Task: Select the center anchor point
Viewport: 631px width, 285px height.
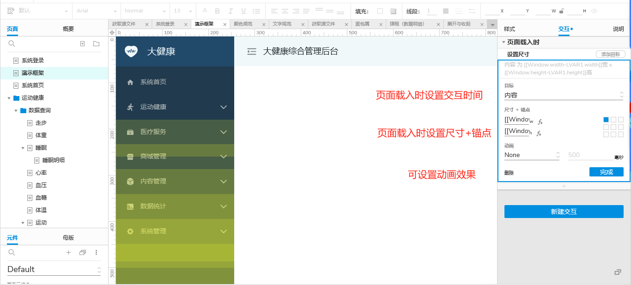Action: tap(613, 127)
